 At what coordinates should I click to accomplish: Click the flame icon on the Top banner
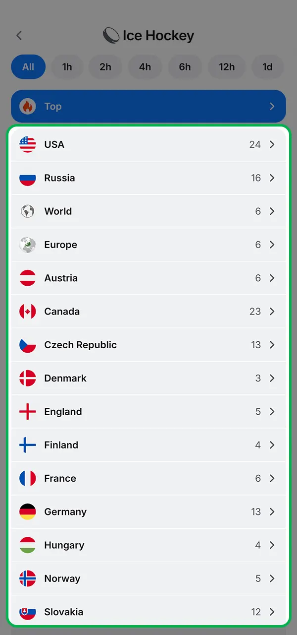[27, 106]
